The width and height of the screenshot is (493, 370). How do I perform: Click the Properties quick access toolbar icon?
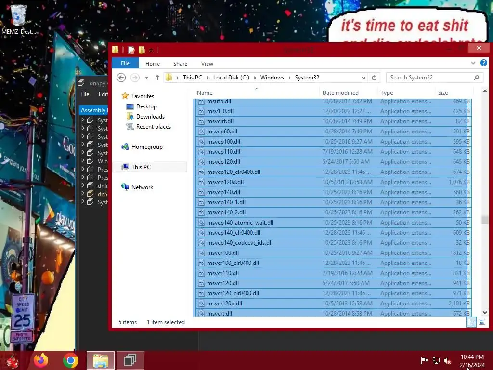tap(131, 50)
